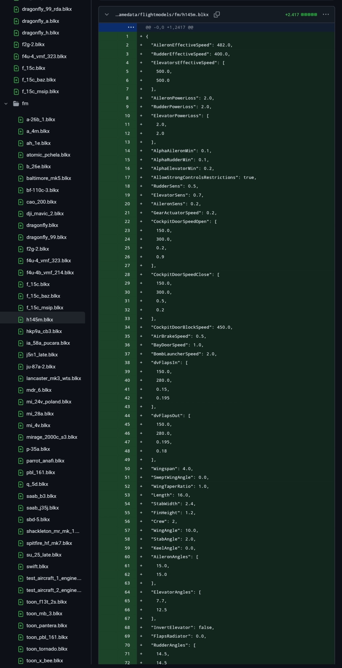The width and height of the screenshot is (342, 668).
Task: Jump to spitfire_hf_mk7.blkx diff
Action: coord(49,543)
